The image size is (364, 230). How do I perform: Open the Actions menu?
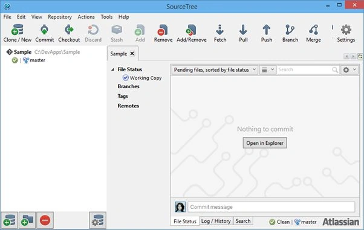(86, 17)
